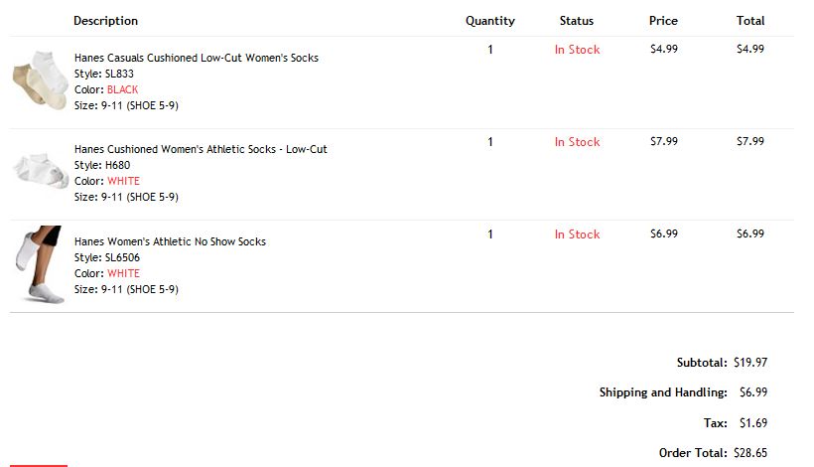Open the white low-cut athletic socks thumbnail
Viewport: 814px width, 467px height.
[x=41, y=170]
